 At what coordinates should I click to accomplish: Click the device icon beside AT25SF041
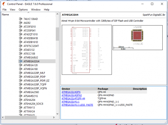20,30
